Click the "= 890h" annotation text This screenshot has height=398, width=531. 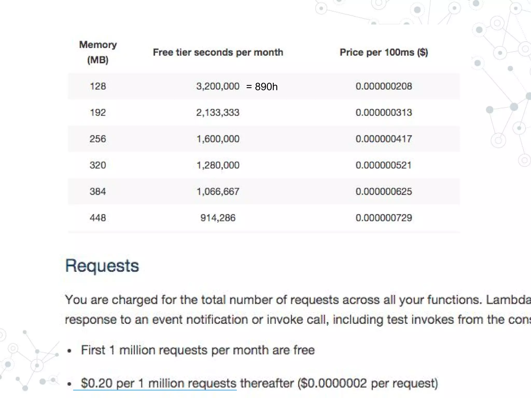262,87
